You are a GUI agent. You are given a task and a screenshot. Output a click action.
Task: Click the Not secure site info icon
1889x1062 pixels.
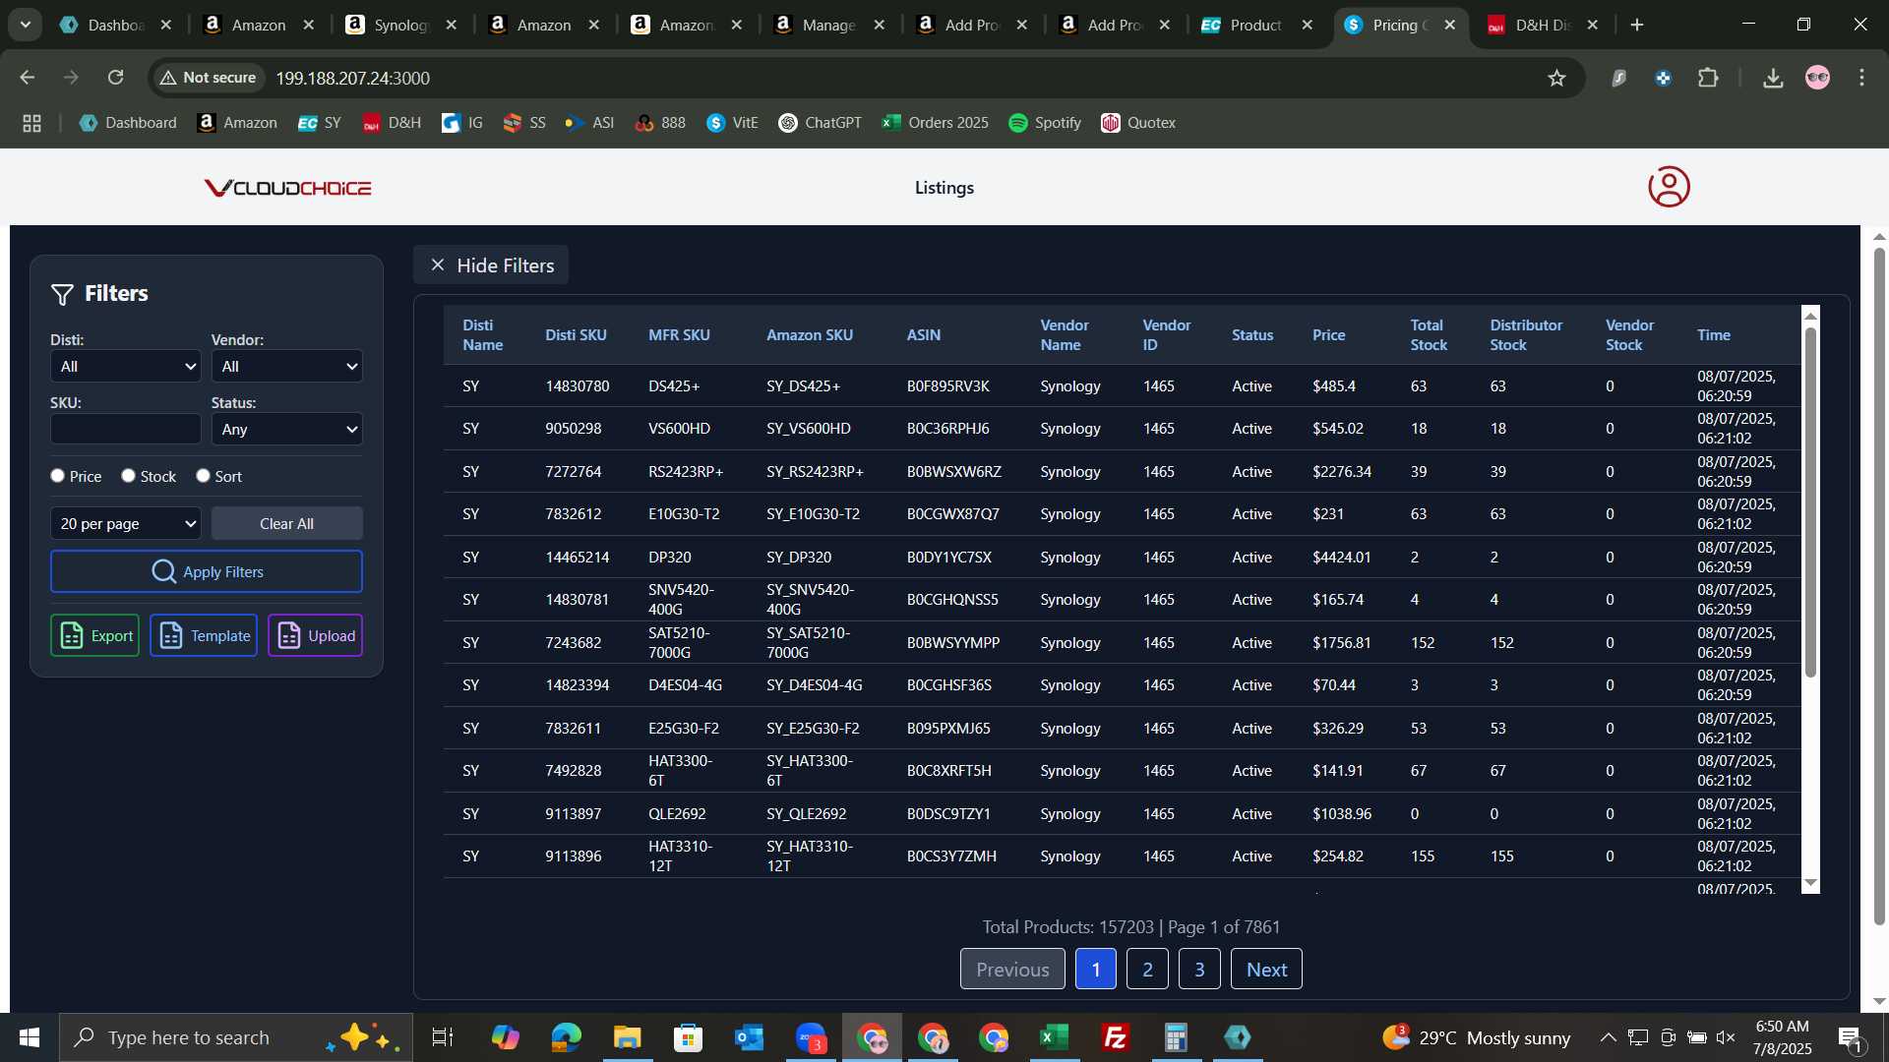pos(208,78)
